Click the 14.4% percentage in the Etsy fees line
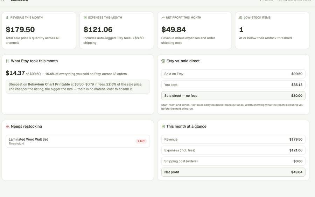 pyautogui.click(x=50, y=74)
